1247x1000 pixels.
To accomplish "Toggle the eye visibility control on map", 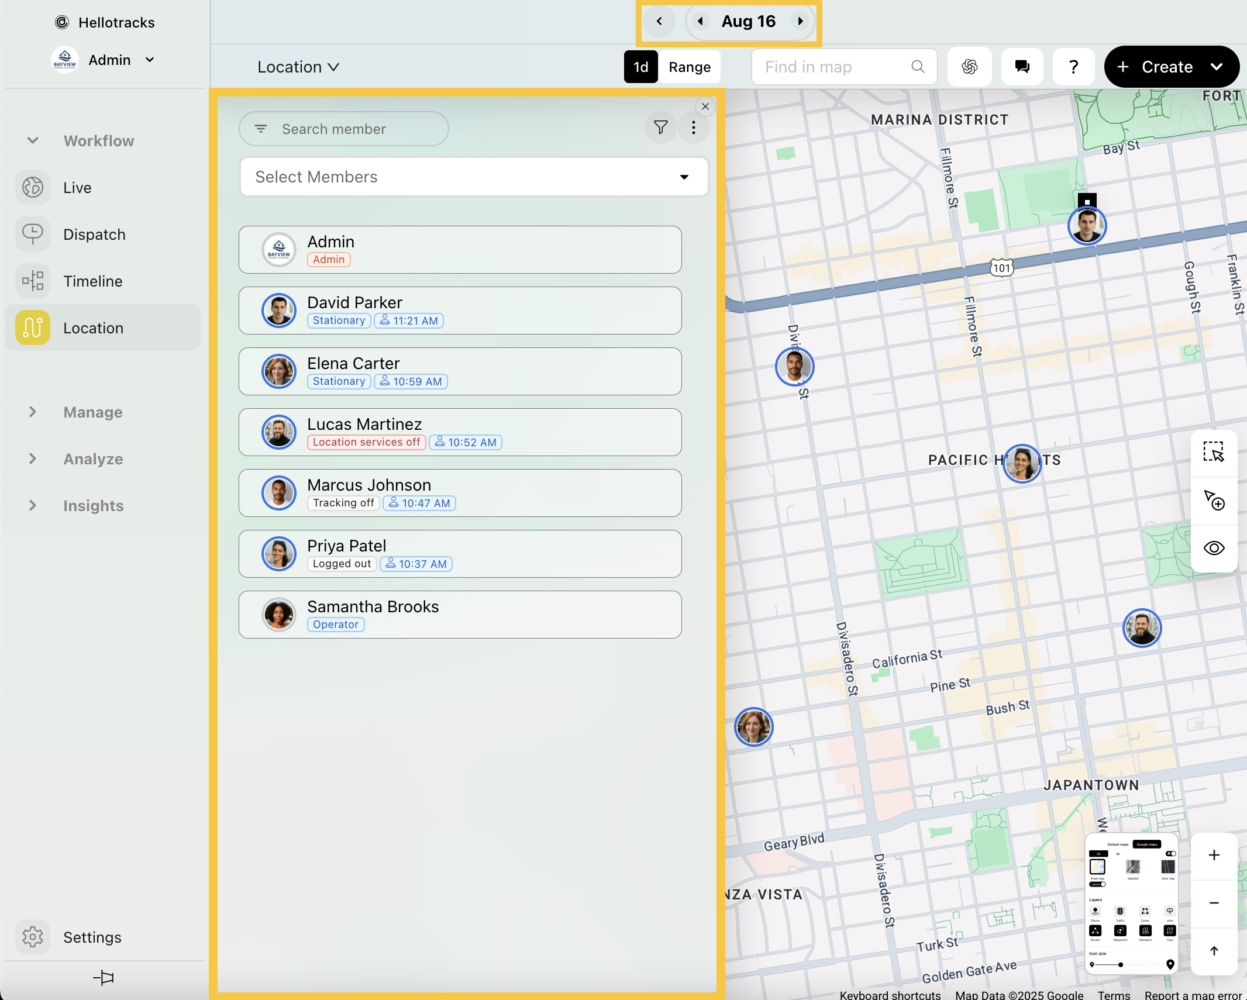I will 1214,548.
